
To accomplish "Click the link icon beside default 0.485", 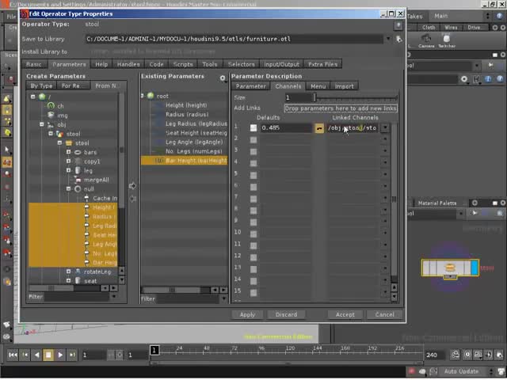I will tap(319, 127).
